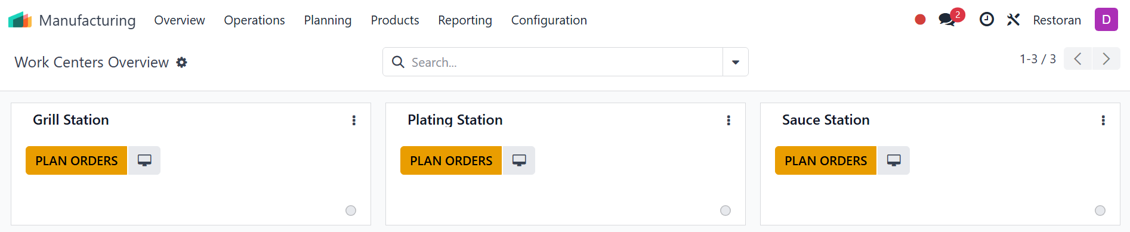Viewport: 1130px width, 232px height.
Task: Focus the Search input field
Action: (x=564, y=62)
